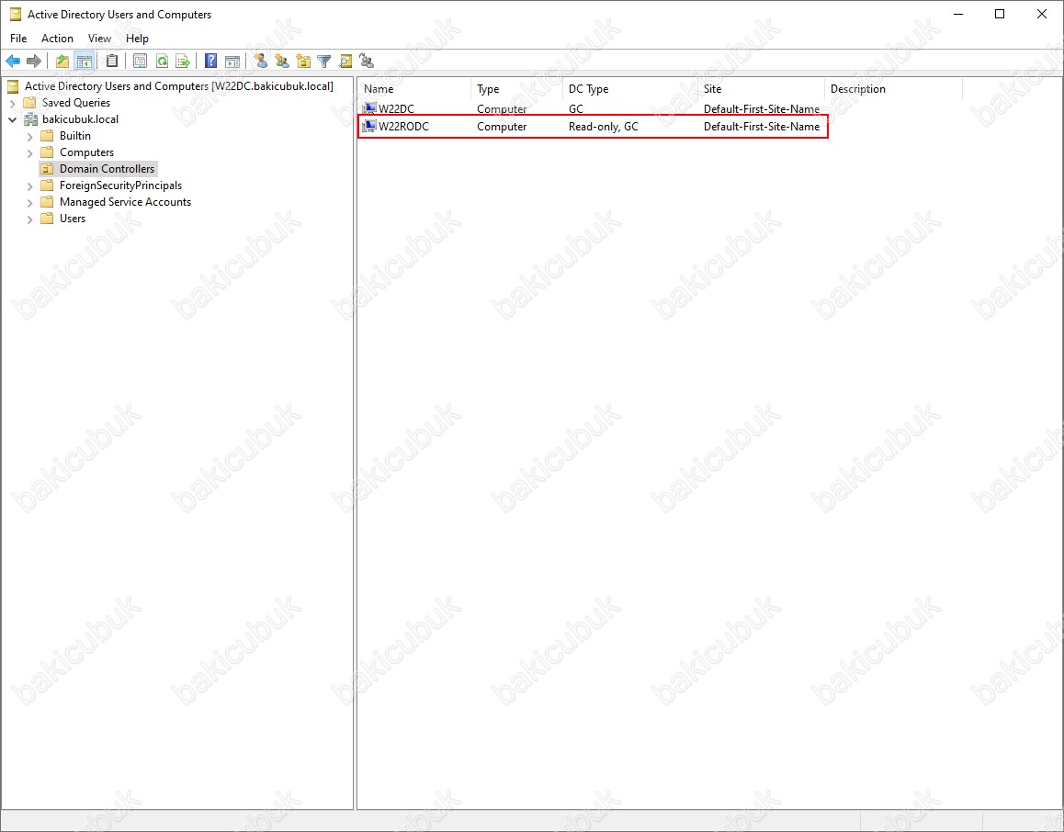Select the Domain Controllers tree item
Screen dimensions: 1064x832
[108, 169]
